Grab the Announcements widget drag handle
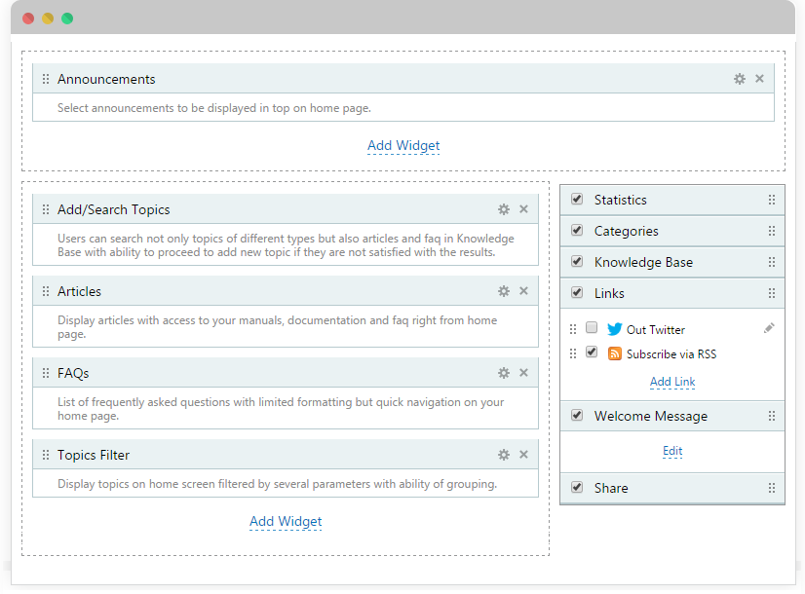The height and width of the screenshot is (594, 805). click(x=46, y=79)
